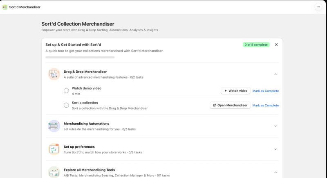The width and height of the screenshot is (327, 178).
Task: Collapse the Explore all Merchandising Tools section
Action: [x=275, y=172]
